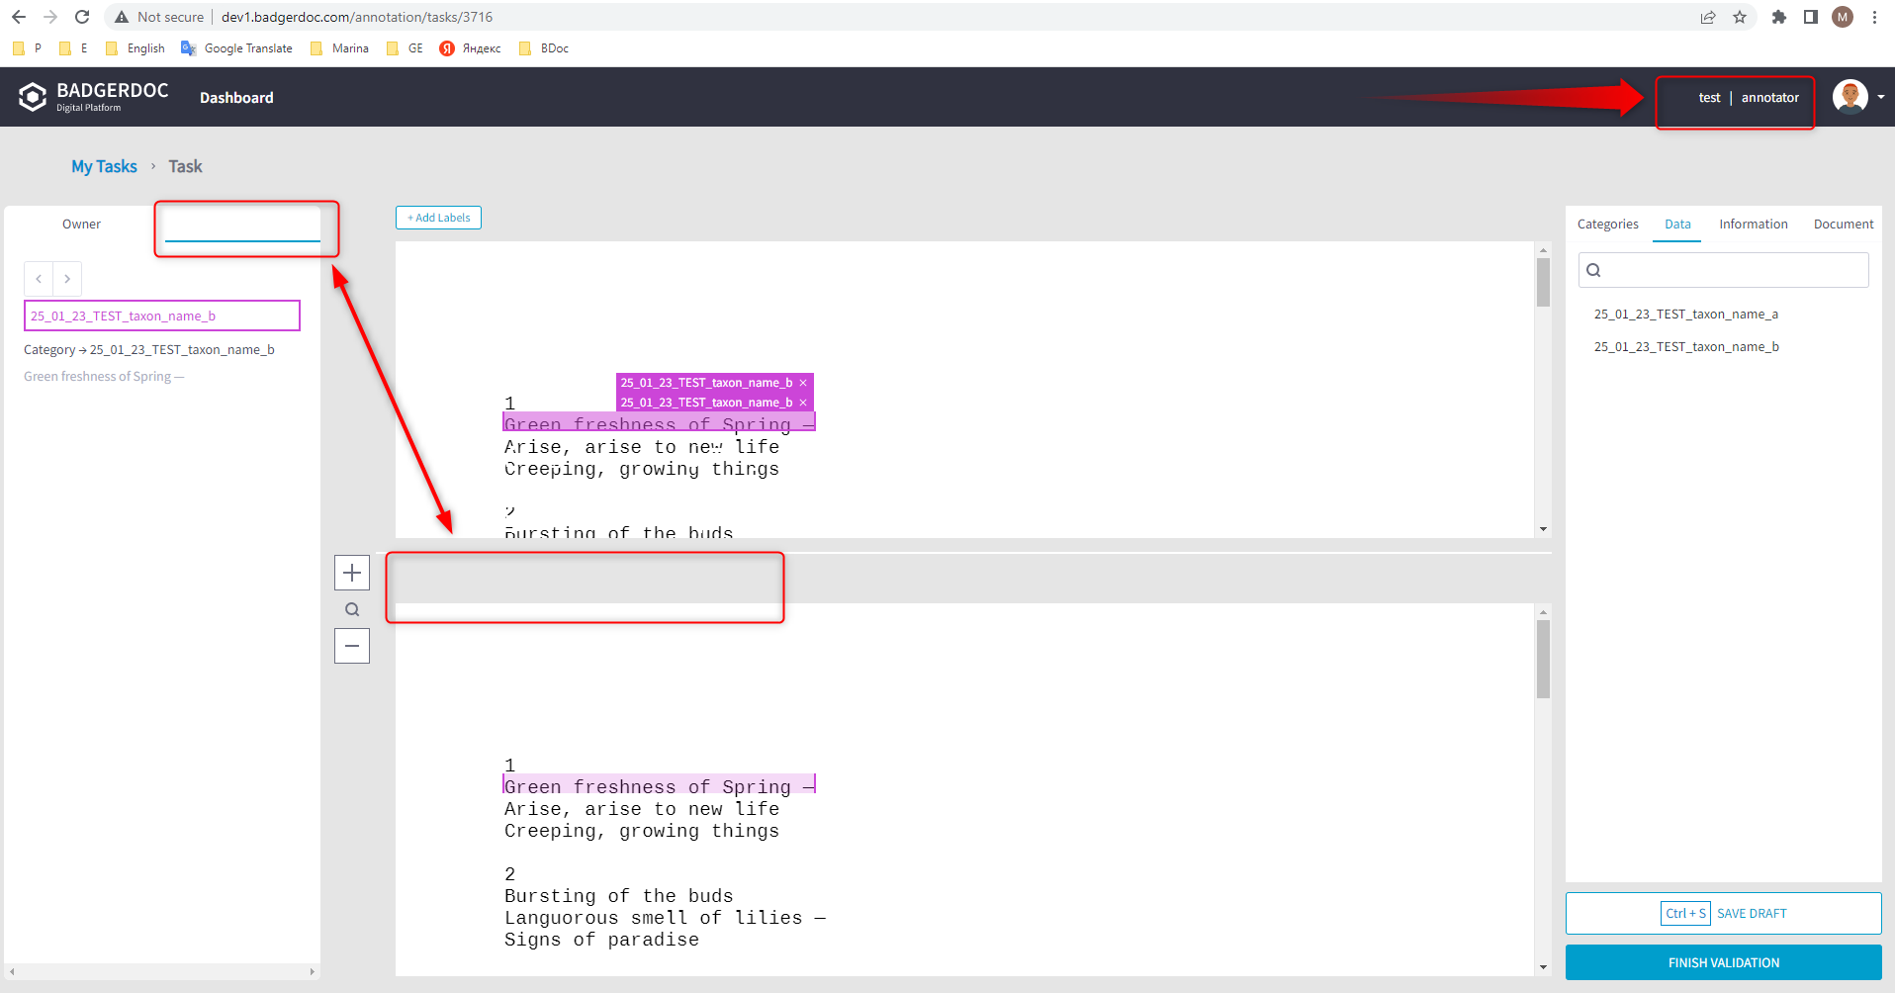Click the Finish Validation button
This screenshot has height=993, width=1895.
coord(1723,961)
